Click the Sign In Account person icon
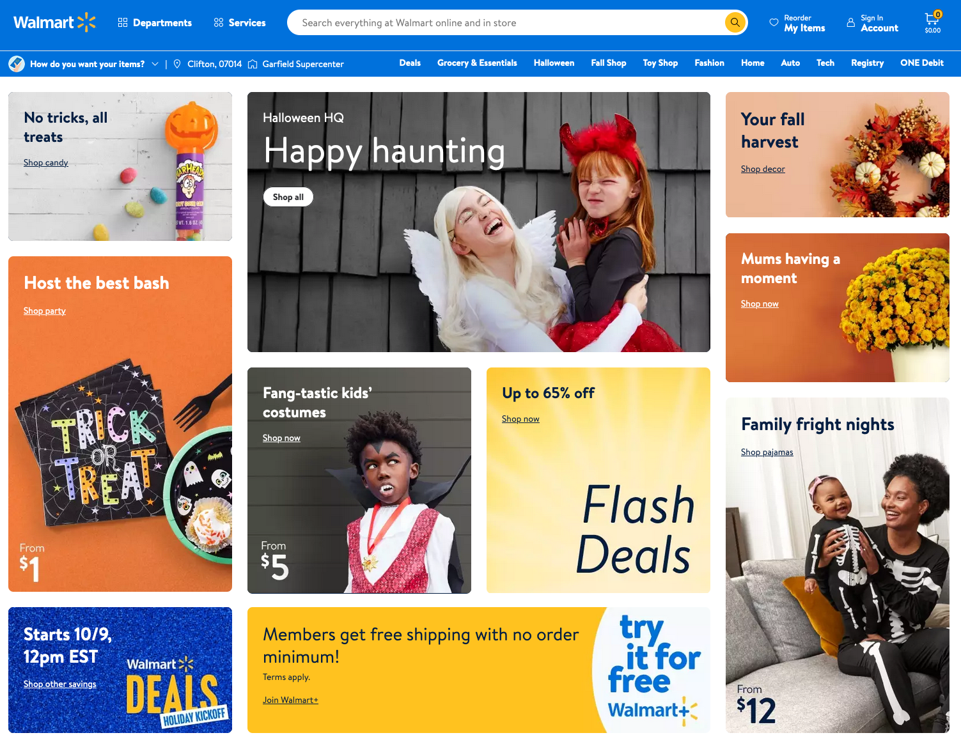 tap(850, 22)
